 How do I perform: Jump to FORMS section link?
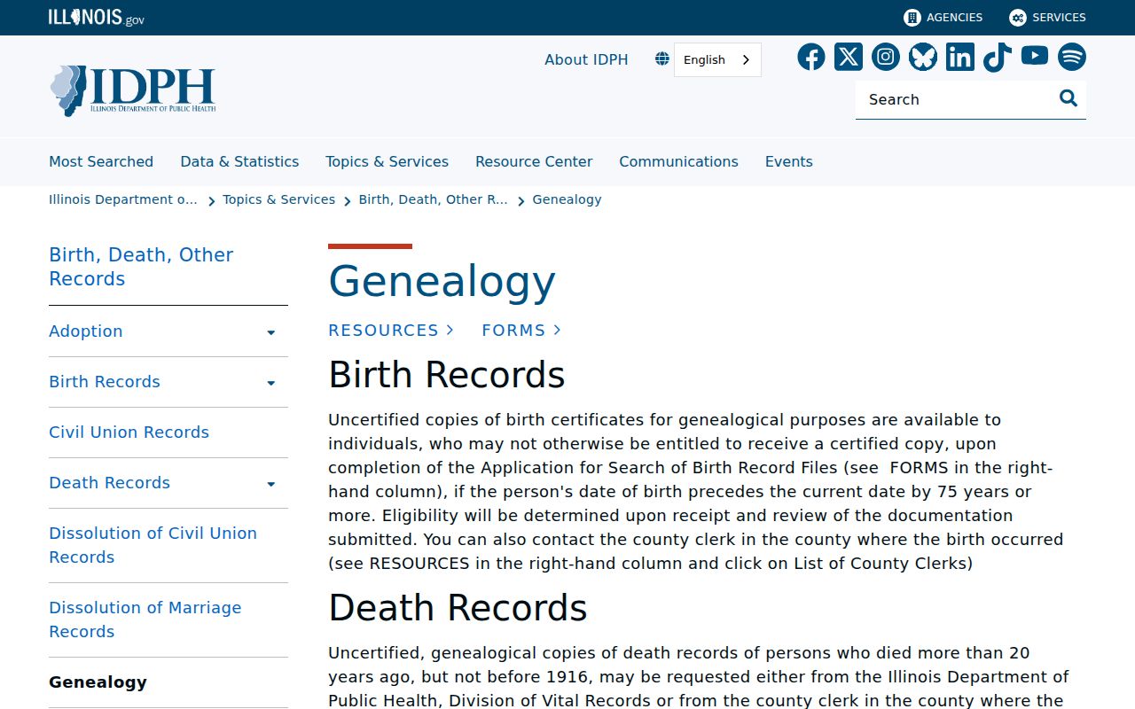[521, 330]
